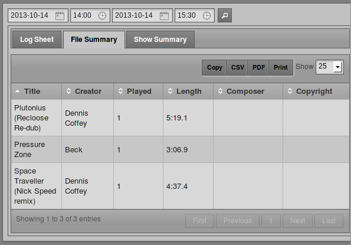Open the end date calendar picker icon
Screen dimensions: 351x245
164,15
